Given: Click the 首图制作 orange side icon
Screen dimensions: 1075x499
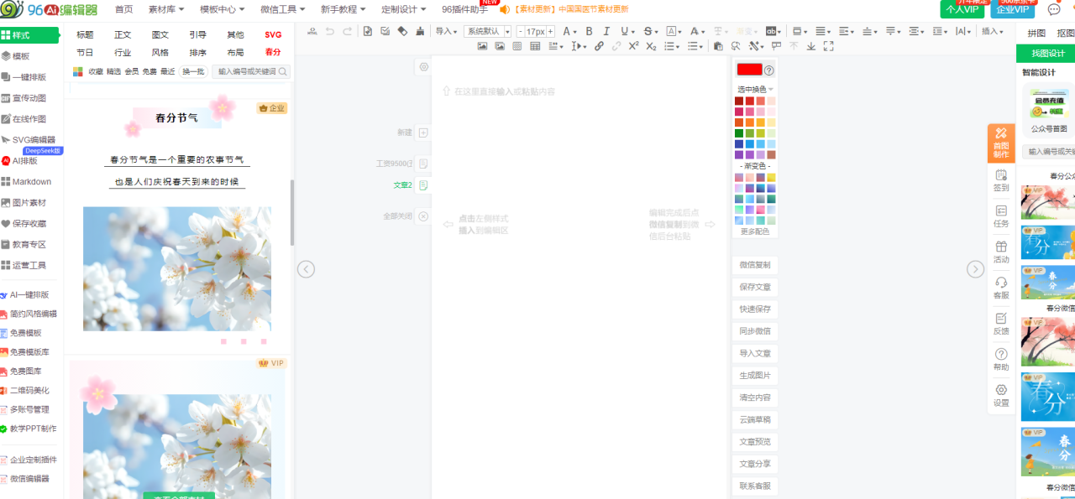Looking at the screenshot, I should click(x=1001, y=143).
